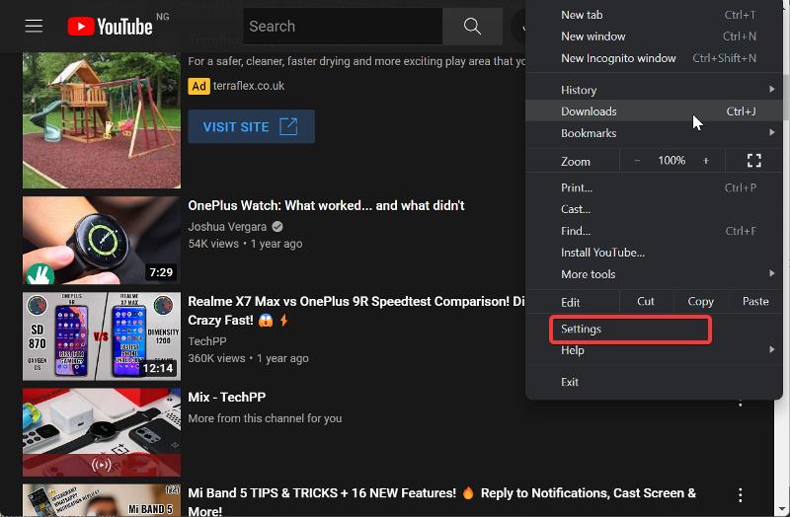Focus the YouTube Search field
790x517 pixels.
(x=343, y=27)
